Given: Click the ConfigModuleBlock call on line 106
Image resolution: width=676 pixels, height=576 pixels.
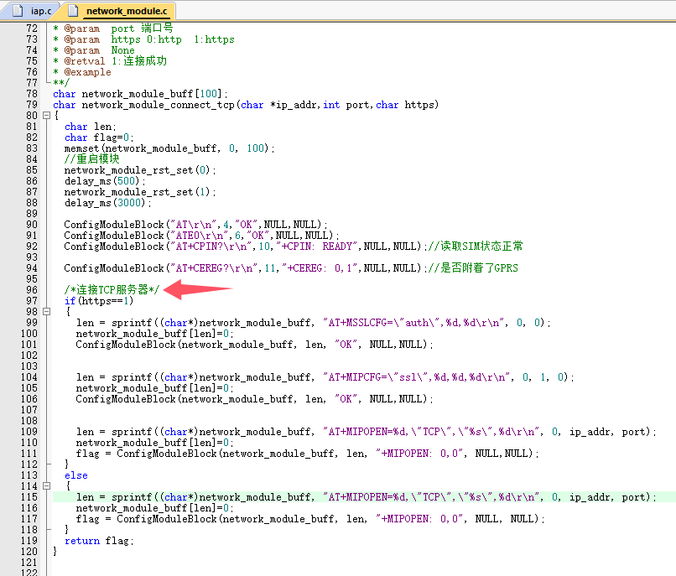Looking at the screenshot, I should click(x=254, y=399).
